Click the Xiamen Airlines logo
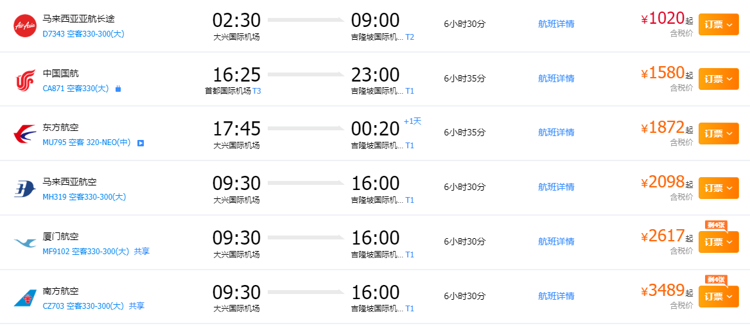The height and width of the screenshot is (328, 750). (x=24, y=243)
